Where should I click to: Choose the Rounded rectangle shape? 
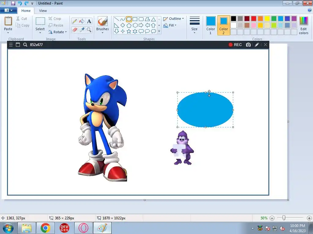[141, 19]
